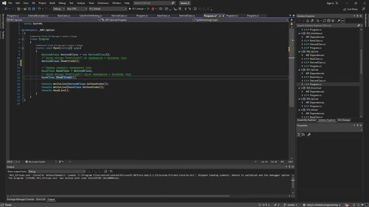The width and height of the screenshot is (369, 207).
Task: Click the Properties panel wrench icon
Action: click(309, 135)
